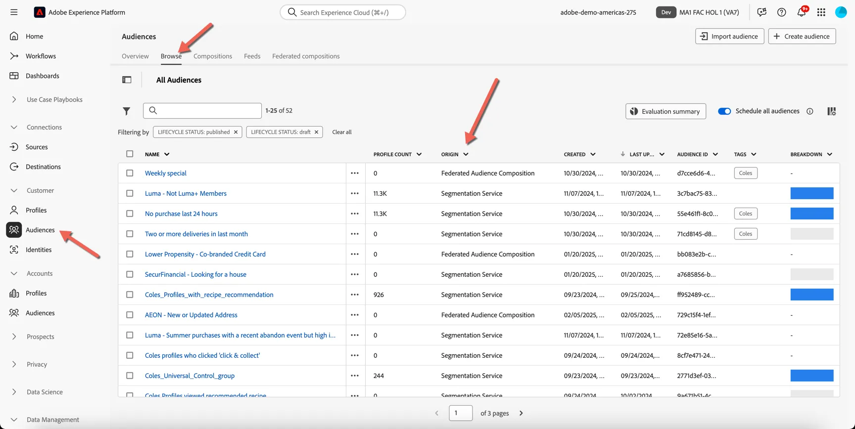The height and width of the screenshot is (429, 855).
Task: Check the Luma - Not Luma+ Members checkbox
Action: click(x=130, y=194)
